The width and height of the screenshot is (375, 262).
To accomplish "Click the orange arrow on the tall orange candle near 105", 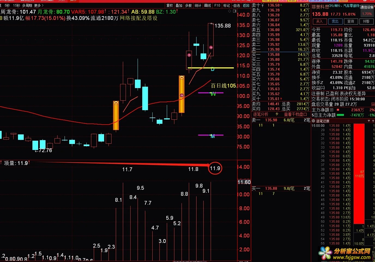I will point(182,78).
